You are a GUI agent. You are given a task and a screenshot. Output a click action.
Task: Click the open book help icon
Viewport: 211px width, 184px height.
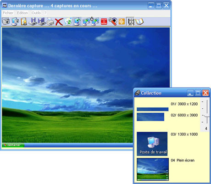coord(139,22)
